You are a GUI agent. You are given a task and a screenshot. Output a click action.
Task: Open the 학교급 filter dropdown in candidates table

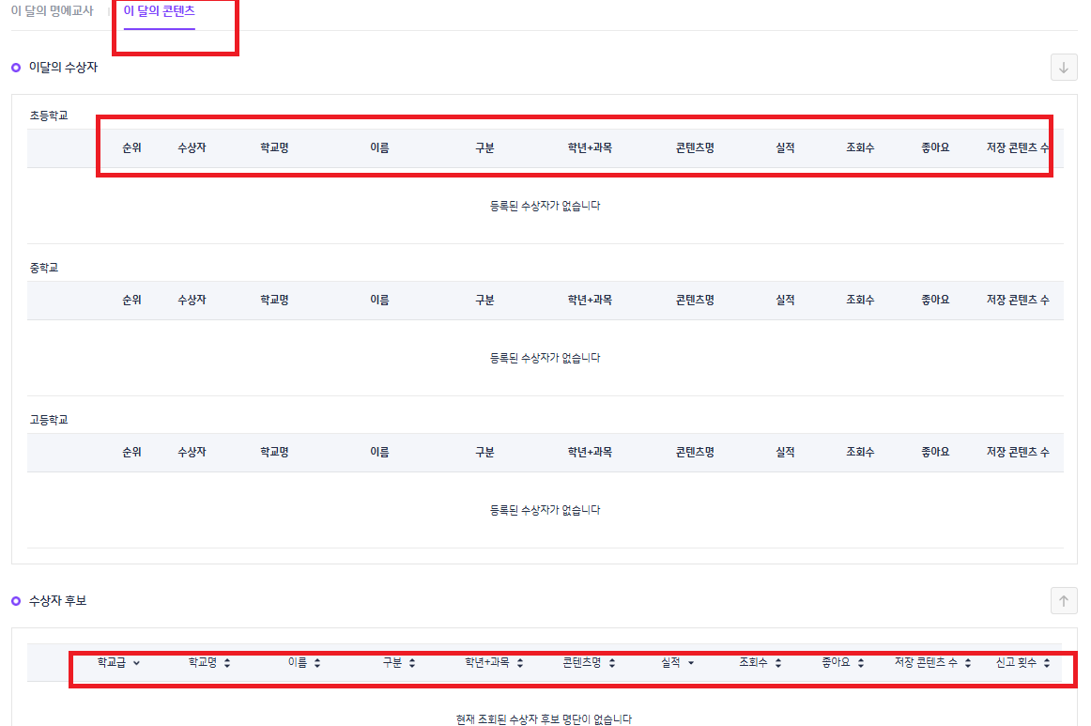pos(137,663)
